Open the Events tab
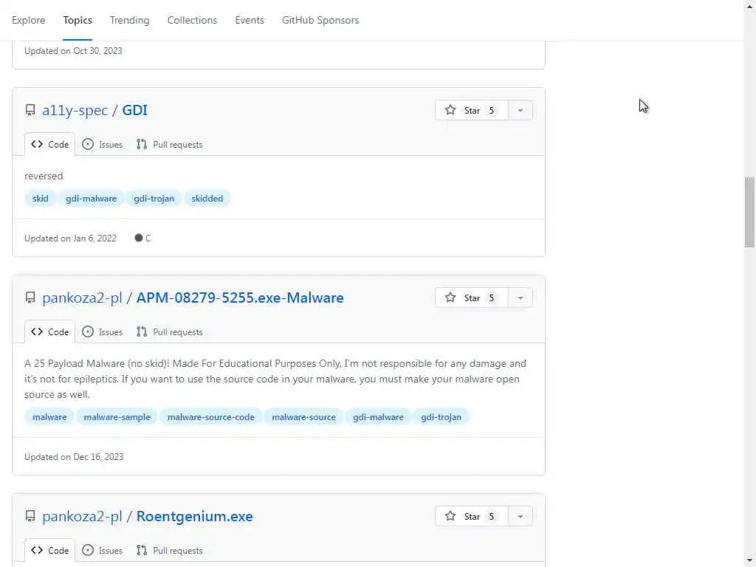The height and width of the screenshot is (567, 756). click(250, 20)
